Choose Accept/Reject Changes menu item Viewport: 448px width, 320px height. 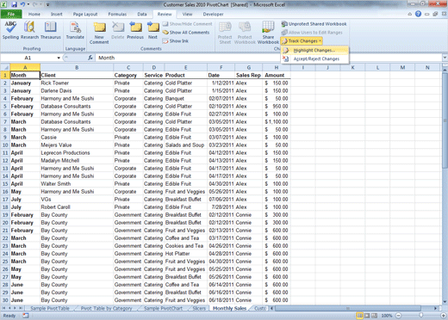click(314, 58)
